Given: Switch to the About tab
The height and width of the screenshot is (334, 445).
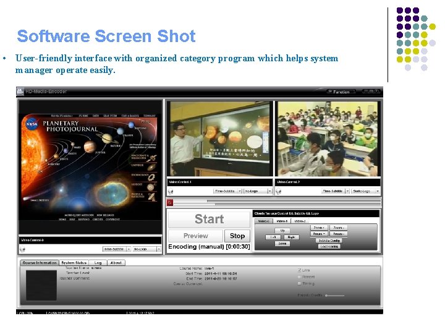Looking at the screenshot, I should 116,263.
